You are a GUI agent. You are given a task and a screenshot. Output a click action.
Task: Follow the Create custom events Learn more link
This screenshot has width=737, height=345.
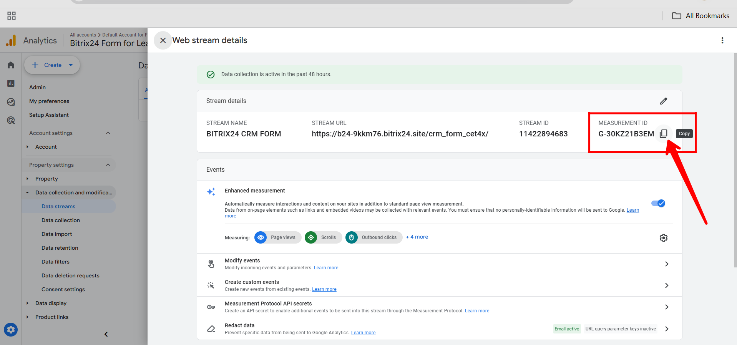click(324, 289)
